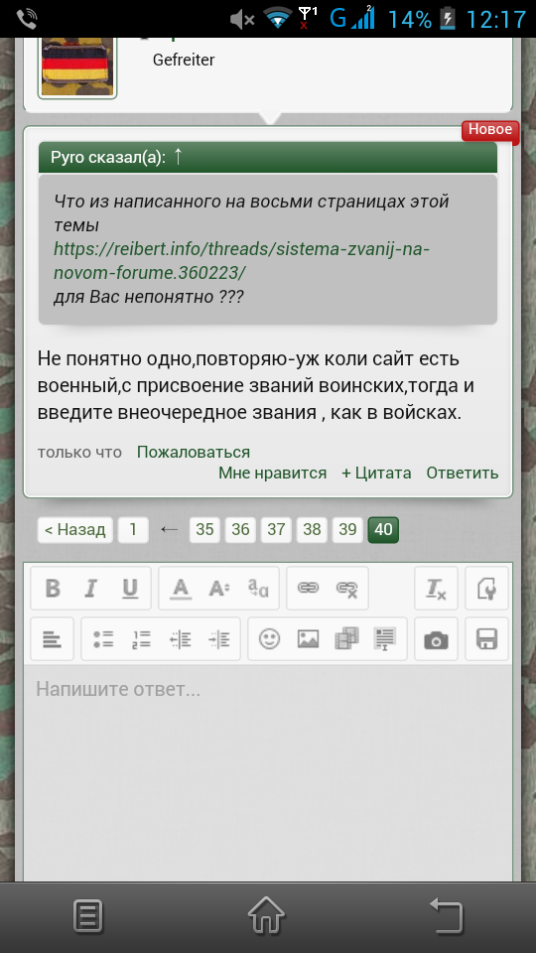This screenshot has height=953, width=536.
Task: Insert an image into the reply
Action: pos(308,638)
